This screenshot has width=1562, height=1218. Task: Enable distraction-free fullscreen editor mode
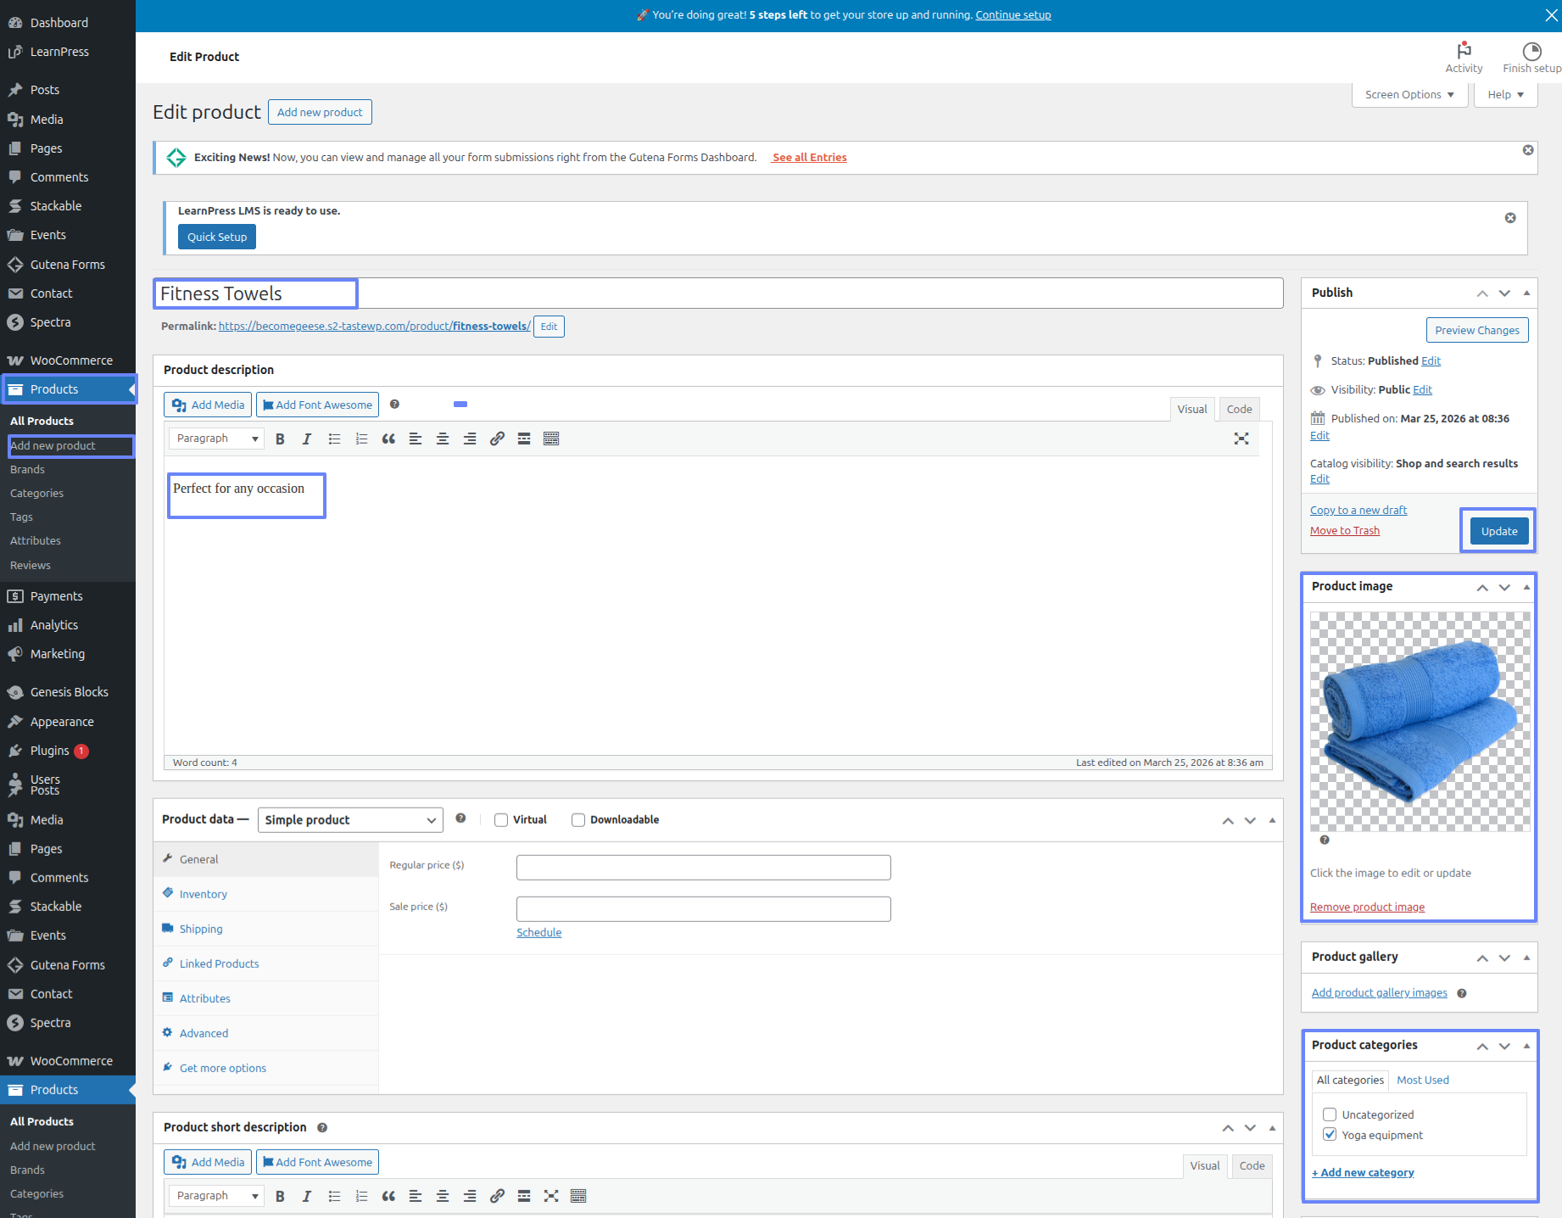(x=1241, y=439)
